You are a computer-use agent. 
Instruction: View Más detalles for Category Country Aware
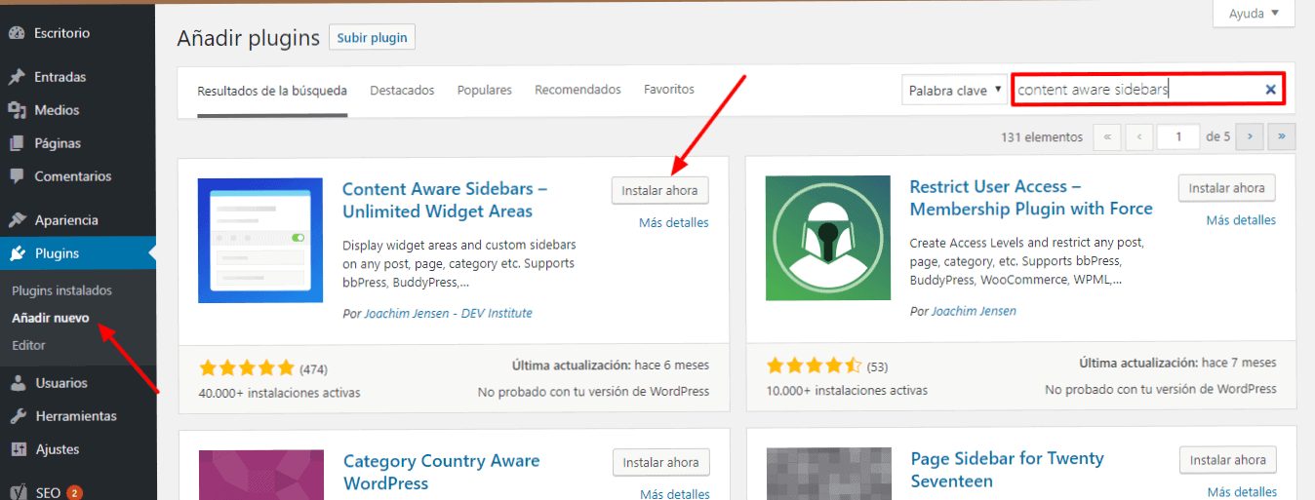pos(674,494)
